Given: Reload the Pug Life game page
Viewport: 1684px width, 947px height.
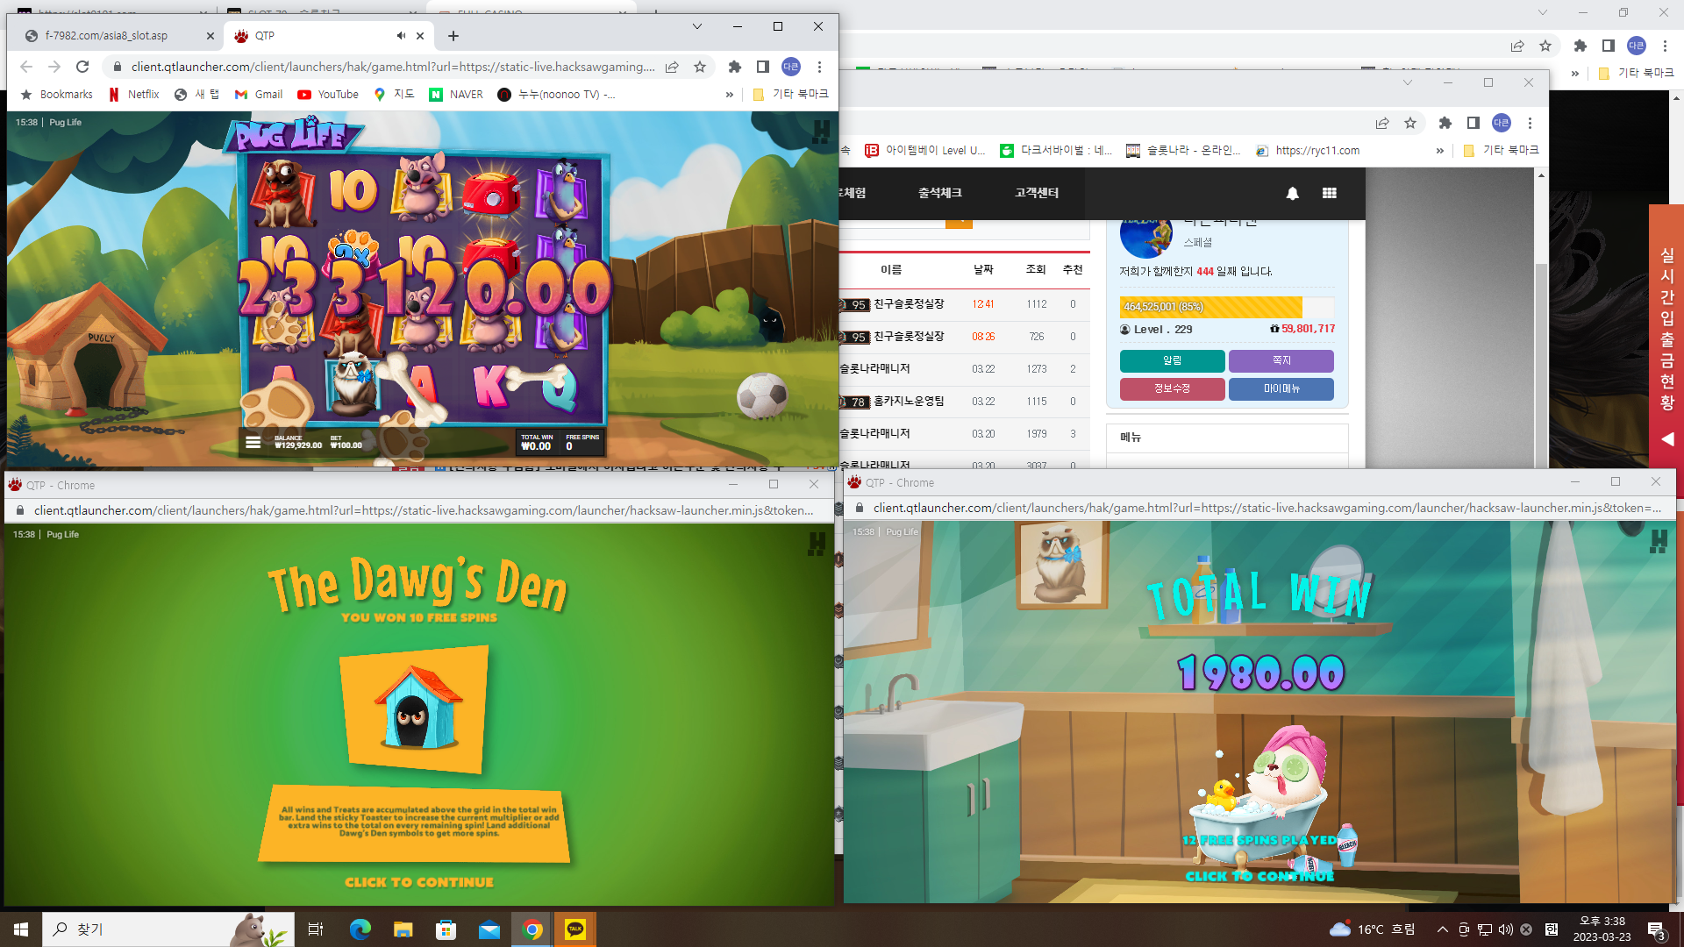Looking at the screenshot, I should [x=82, y=67].
